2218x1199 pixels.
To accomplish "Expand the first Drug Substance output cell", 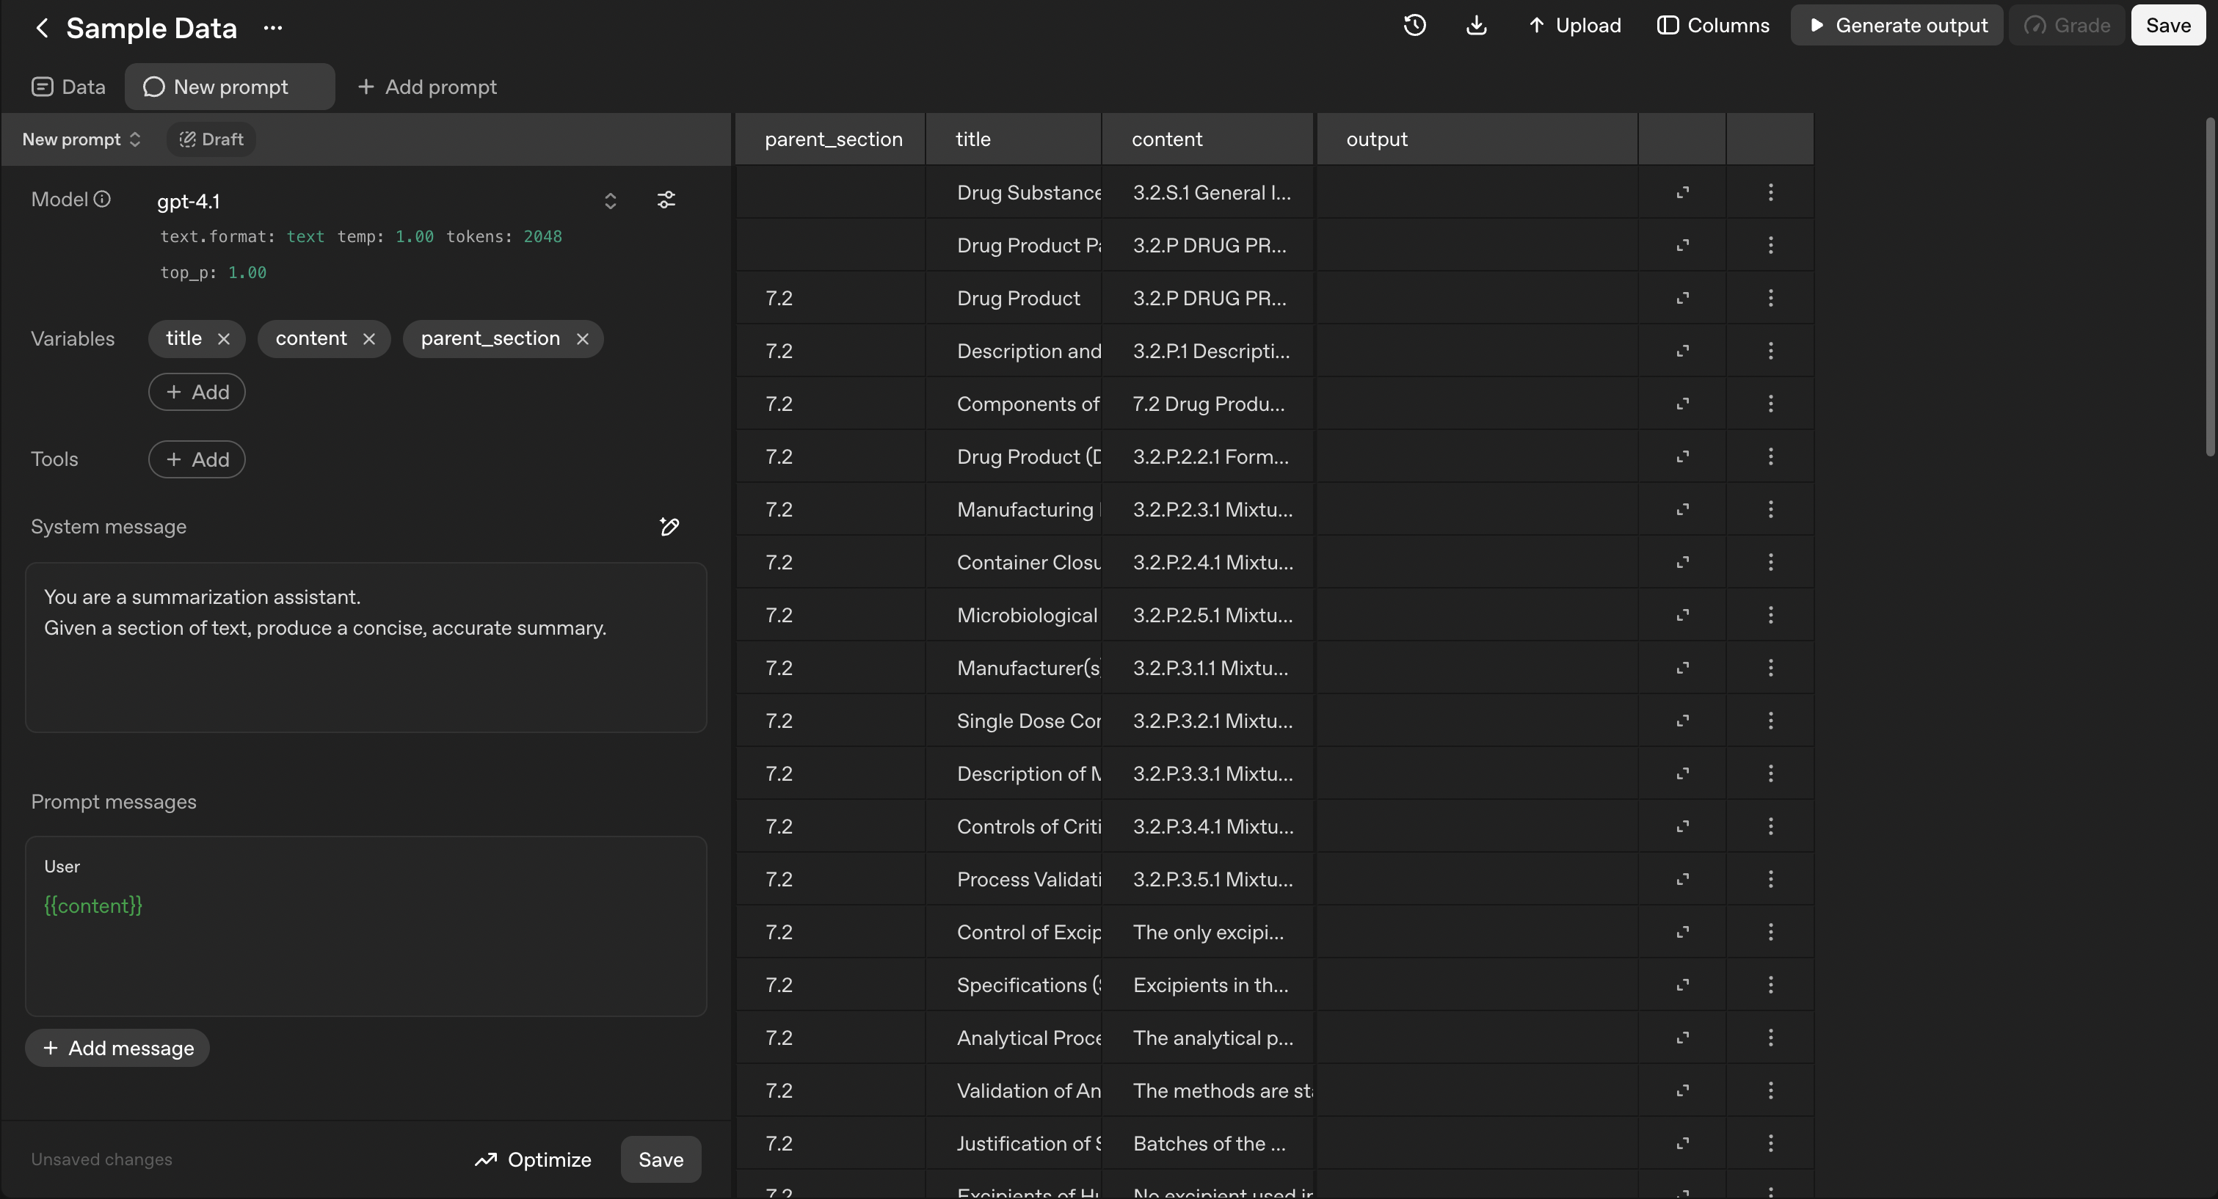I will [x=1682, y=193].
